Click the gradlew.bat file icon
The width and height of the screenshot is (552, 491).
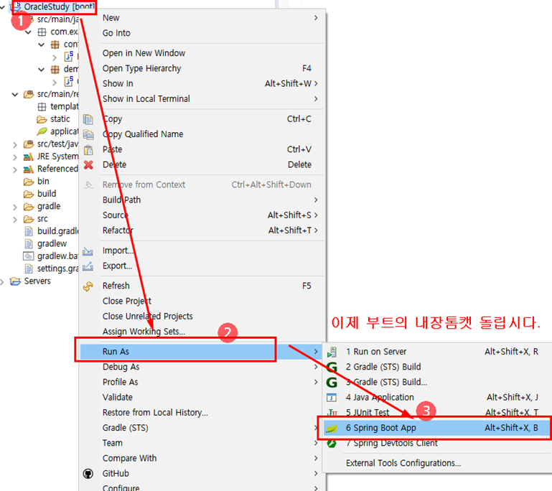tap(28, 256)
